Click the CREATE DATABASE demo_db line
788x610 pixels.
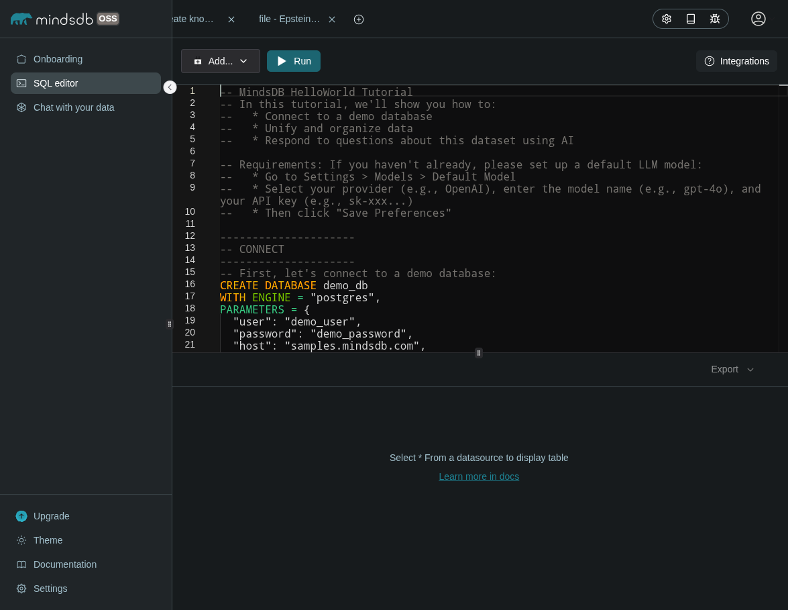[294, 286]
